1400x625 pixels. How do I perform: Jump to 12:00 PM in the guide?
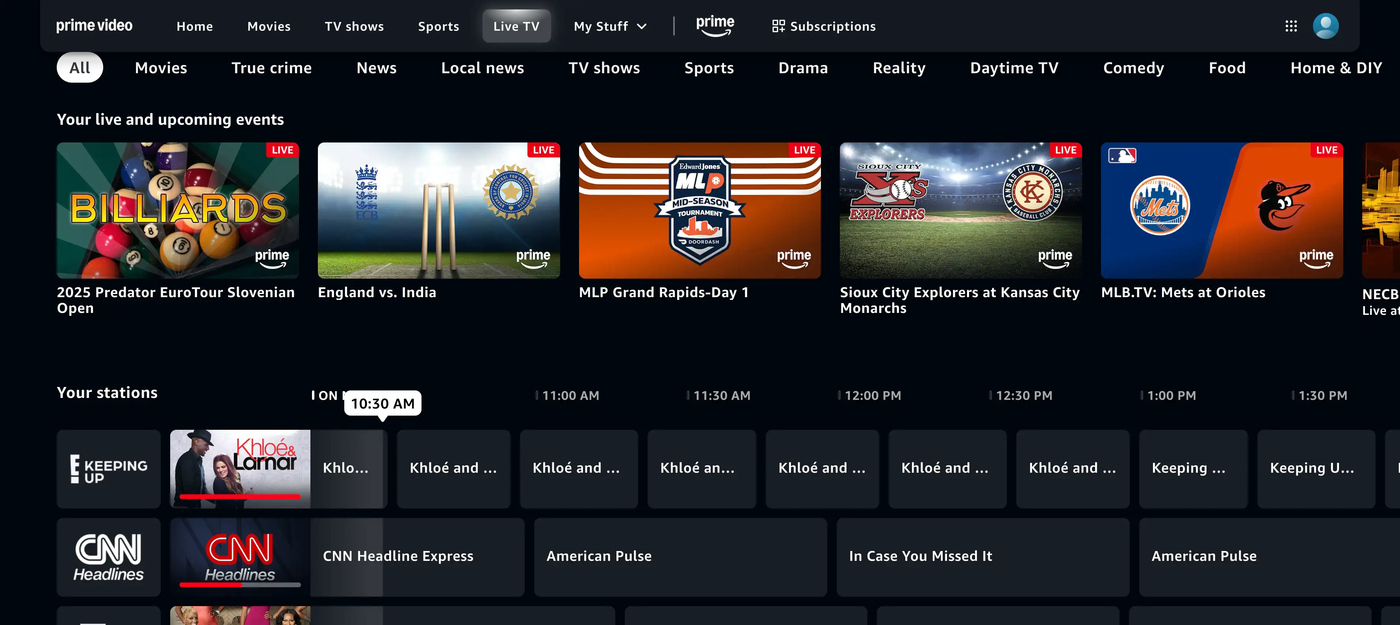(873, 396)
